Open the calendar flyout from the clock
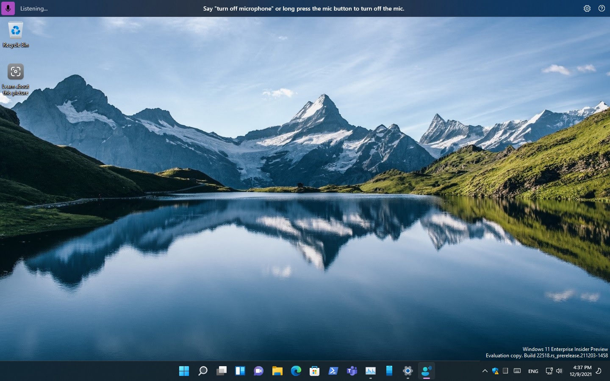The width and height of the screenshot is (610, 381). 581,371
